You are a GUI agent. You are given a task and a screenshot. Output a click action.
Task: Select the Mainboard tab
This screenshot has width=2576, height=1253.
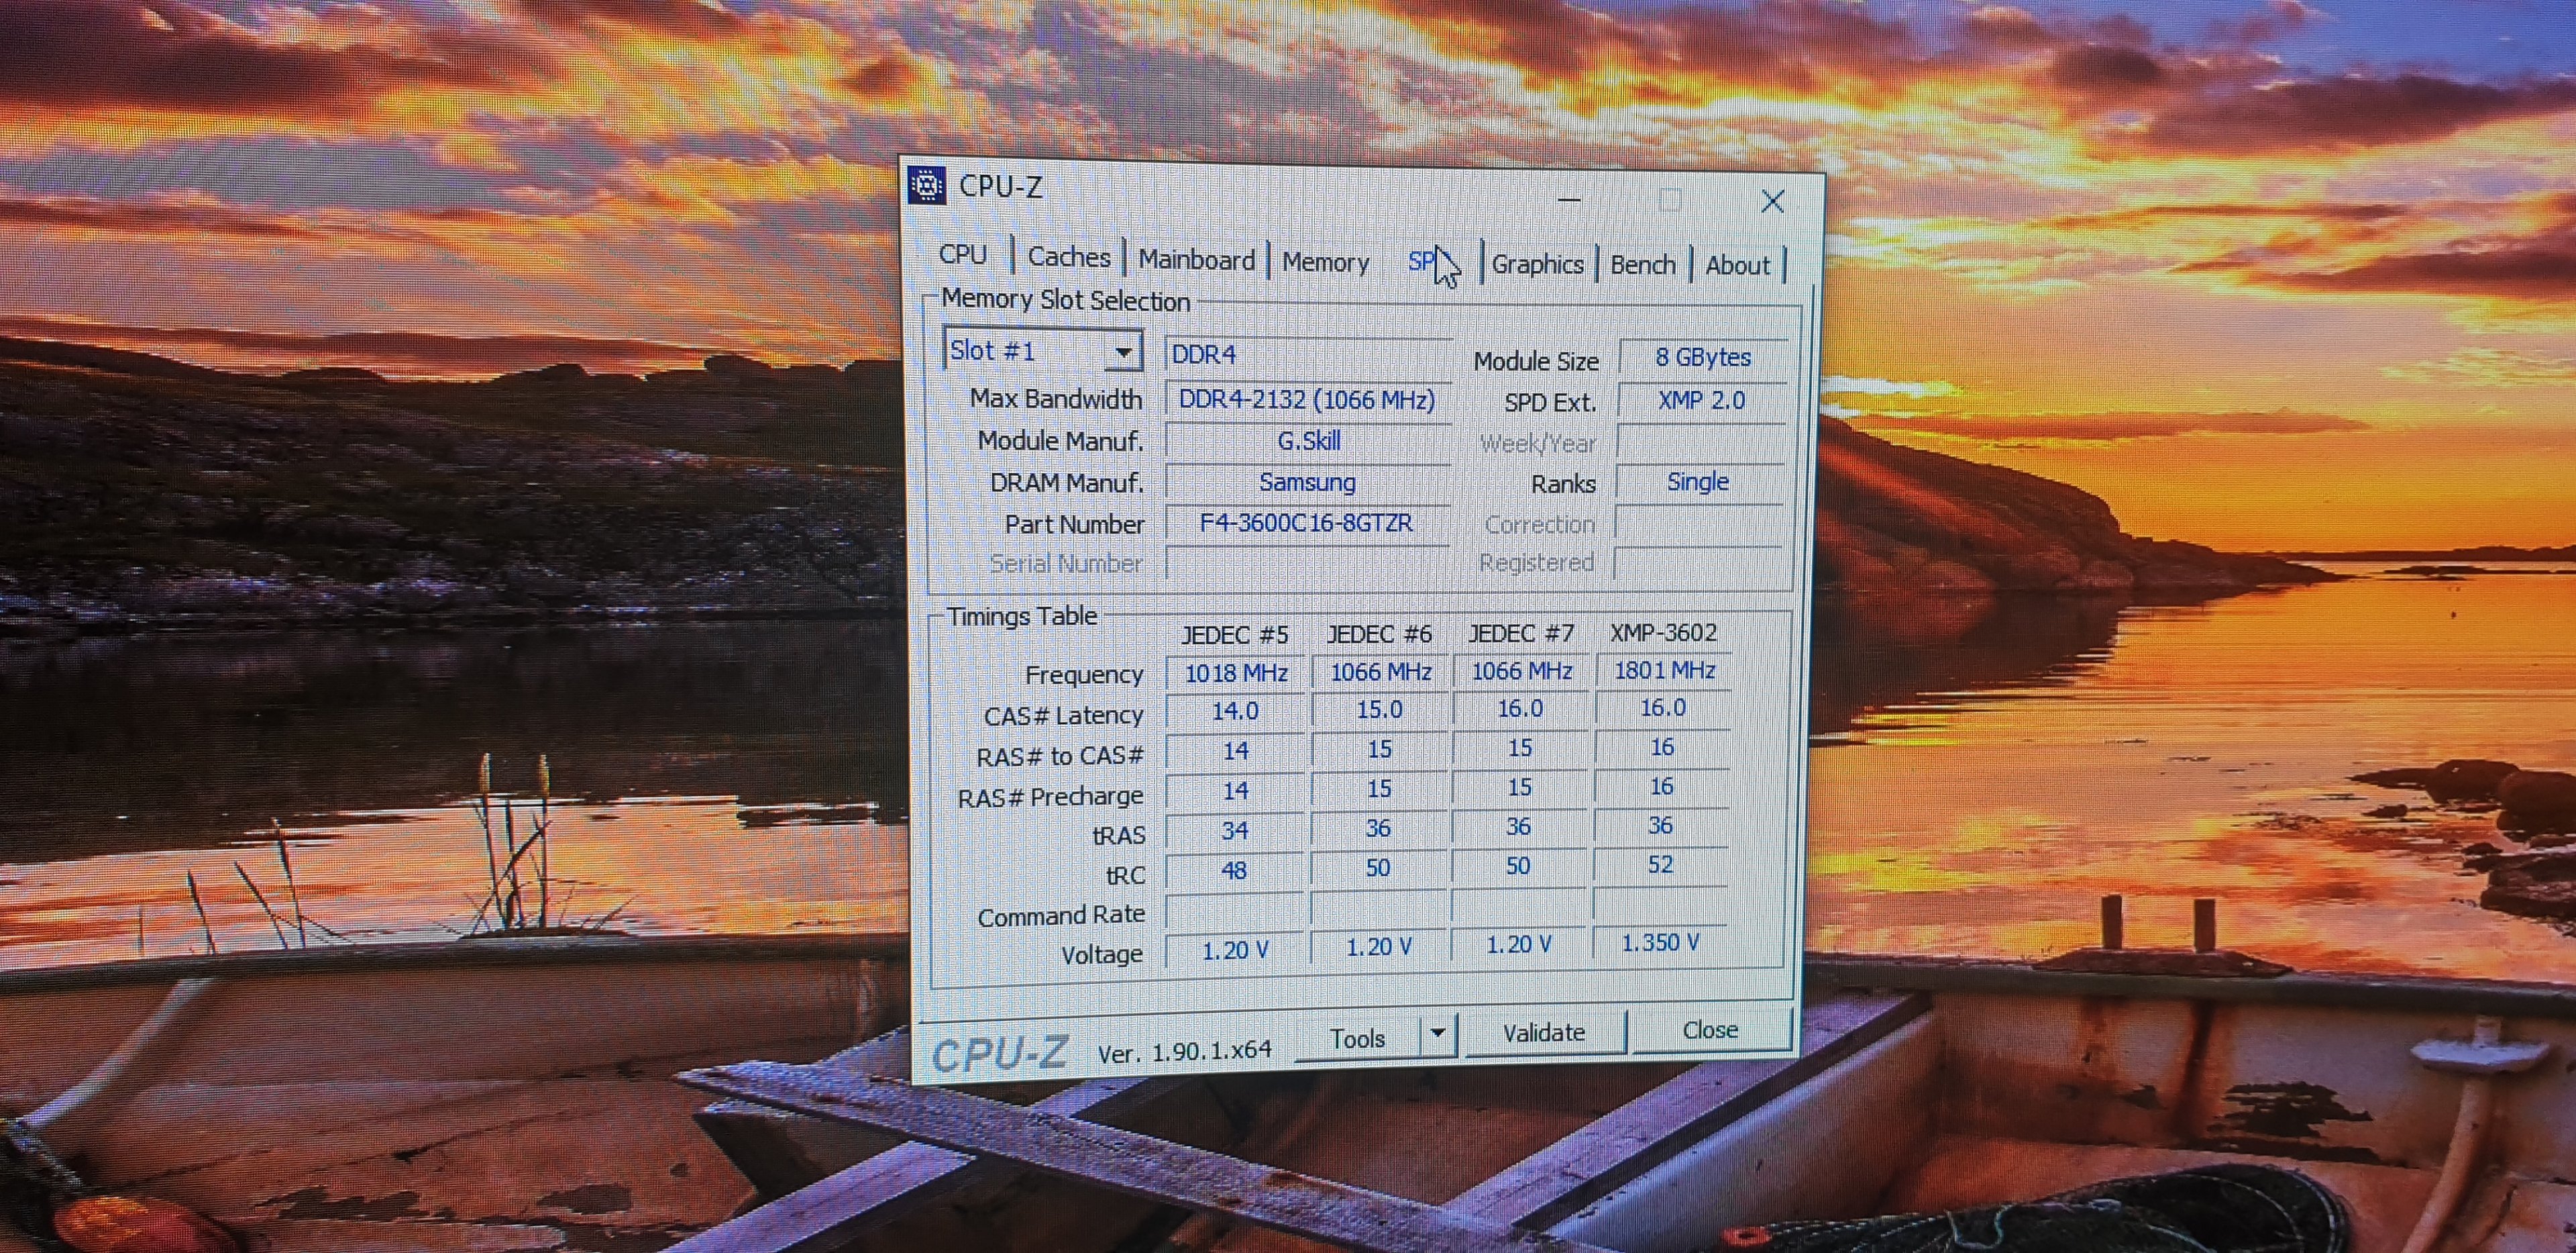[1196, 260]
